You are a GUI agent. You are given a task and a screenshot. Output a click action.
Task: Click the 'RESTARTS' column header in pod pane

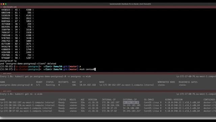coord(63,82)
